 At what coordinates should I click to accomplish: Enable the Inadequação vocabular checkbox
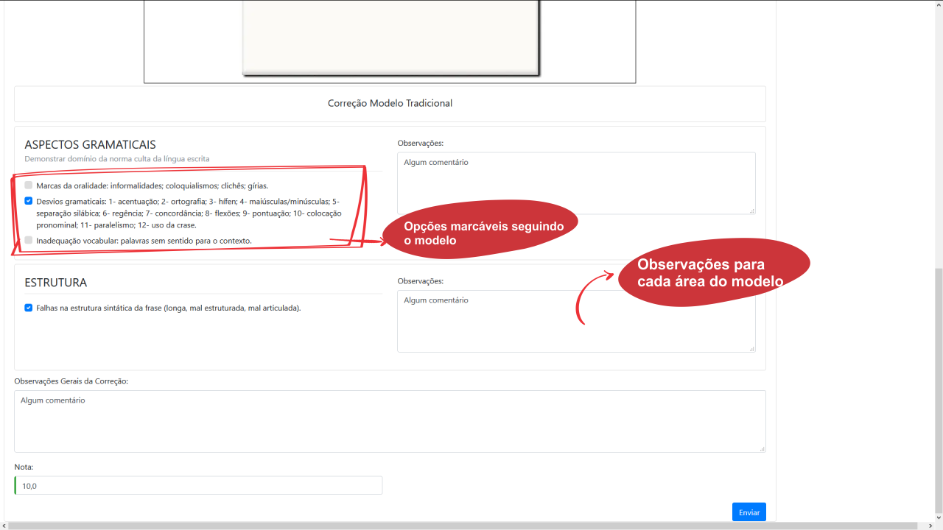[x=29, y=240]
